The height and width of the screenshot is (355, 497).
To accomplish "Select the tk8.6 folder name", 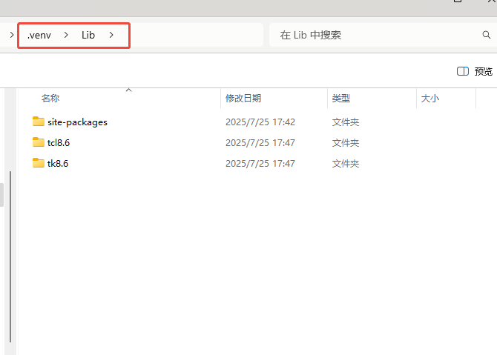I will 58,163.
